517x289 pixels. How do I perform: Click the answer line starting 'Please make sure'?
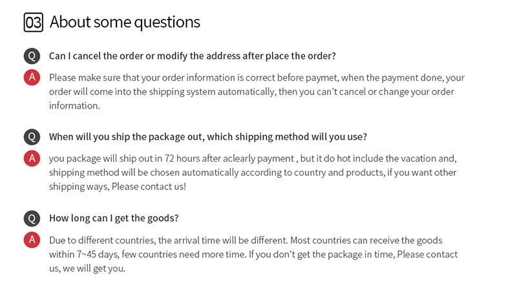(257, 78)
